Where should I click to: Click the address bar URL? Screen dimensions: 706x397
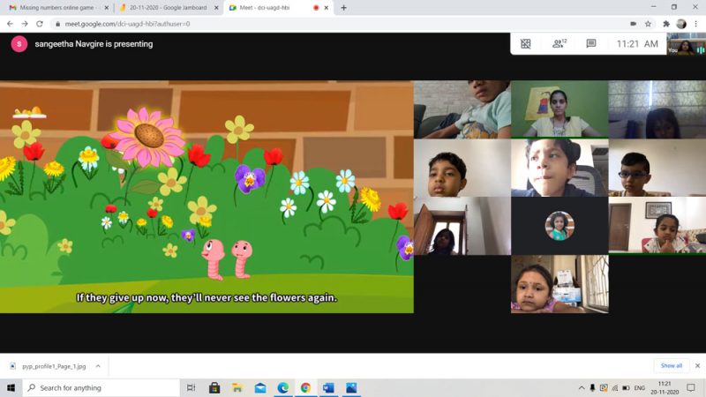point(127,24)
